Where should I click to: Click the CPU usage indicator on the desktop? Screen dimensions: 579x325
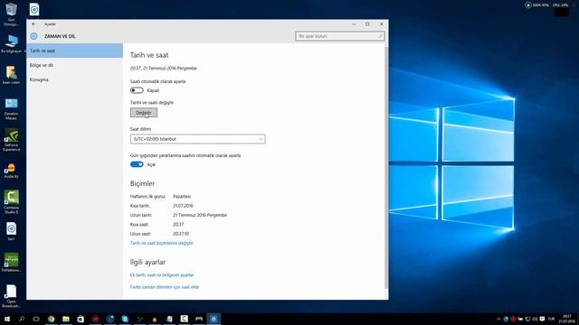[560, 5]
